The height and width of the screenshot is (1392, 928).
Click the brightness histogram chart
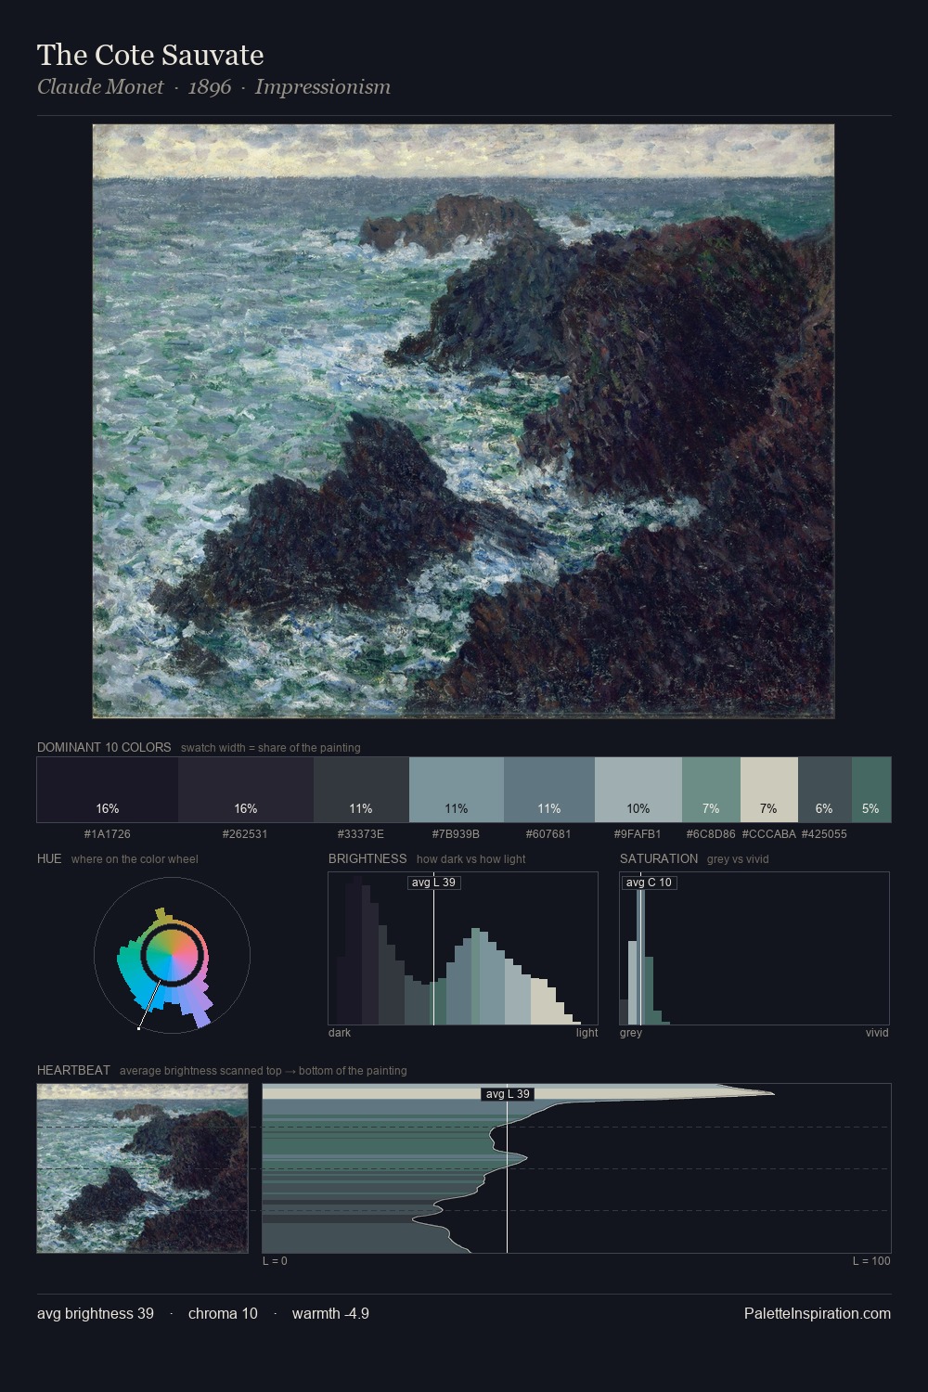point(463,948)
